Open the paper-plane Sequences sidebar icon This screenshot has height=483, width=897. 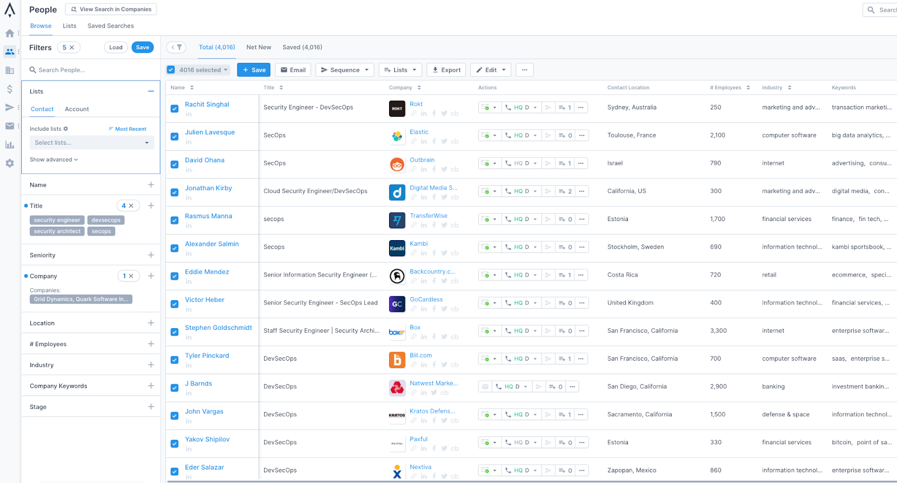tap(10, 107)
